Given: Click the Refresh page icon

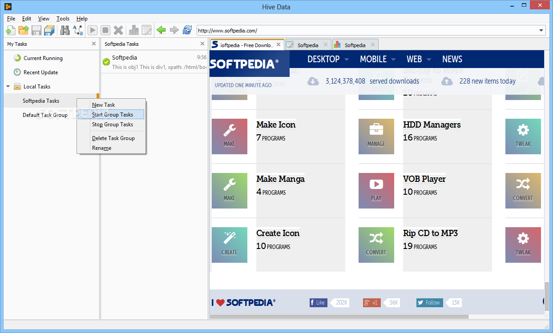Looking at the screenshot, I should tap(187, 30).
